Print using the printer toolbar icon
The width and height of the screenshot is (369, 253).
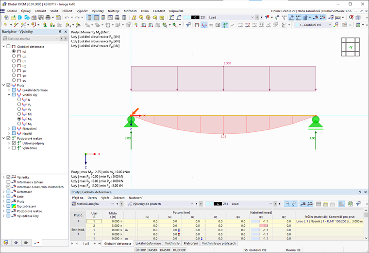pyautogui.click(x=48, y=18)
